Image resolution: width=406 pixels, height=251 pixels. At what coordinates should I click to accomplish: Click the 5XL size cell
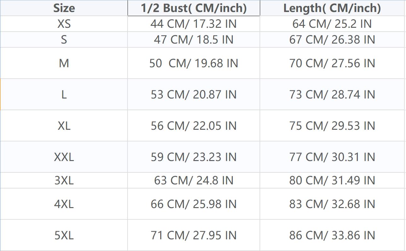point(64,235)
